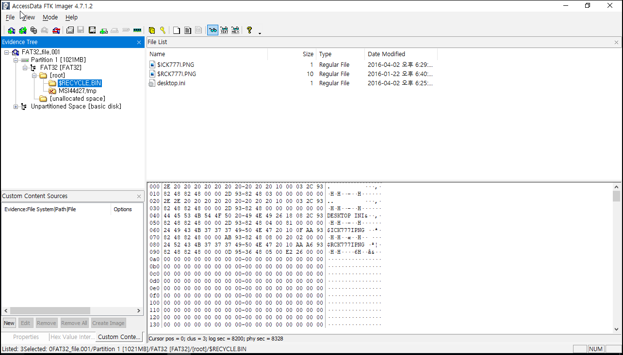Open the File menu

tap(10, 17)
